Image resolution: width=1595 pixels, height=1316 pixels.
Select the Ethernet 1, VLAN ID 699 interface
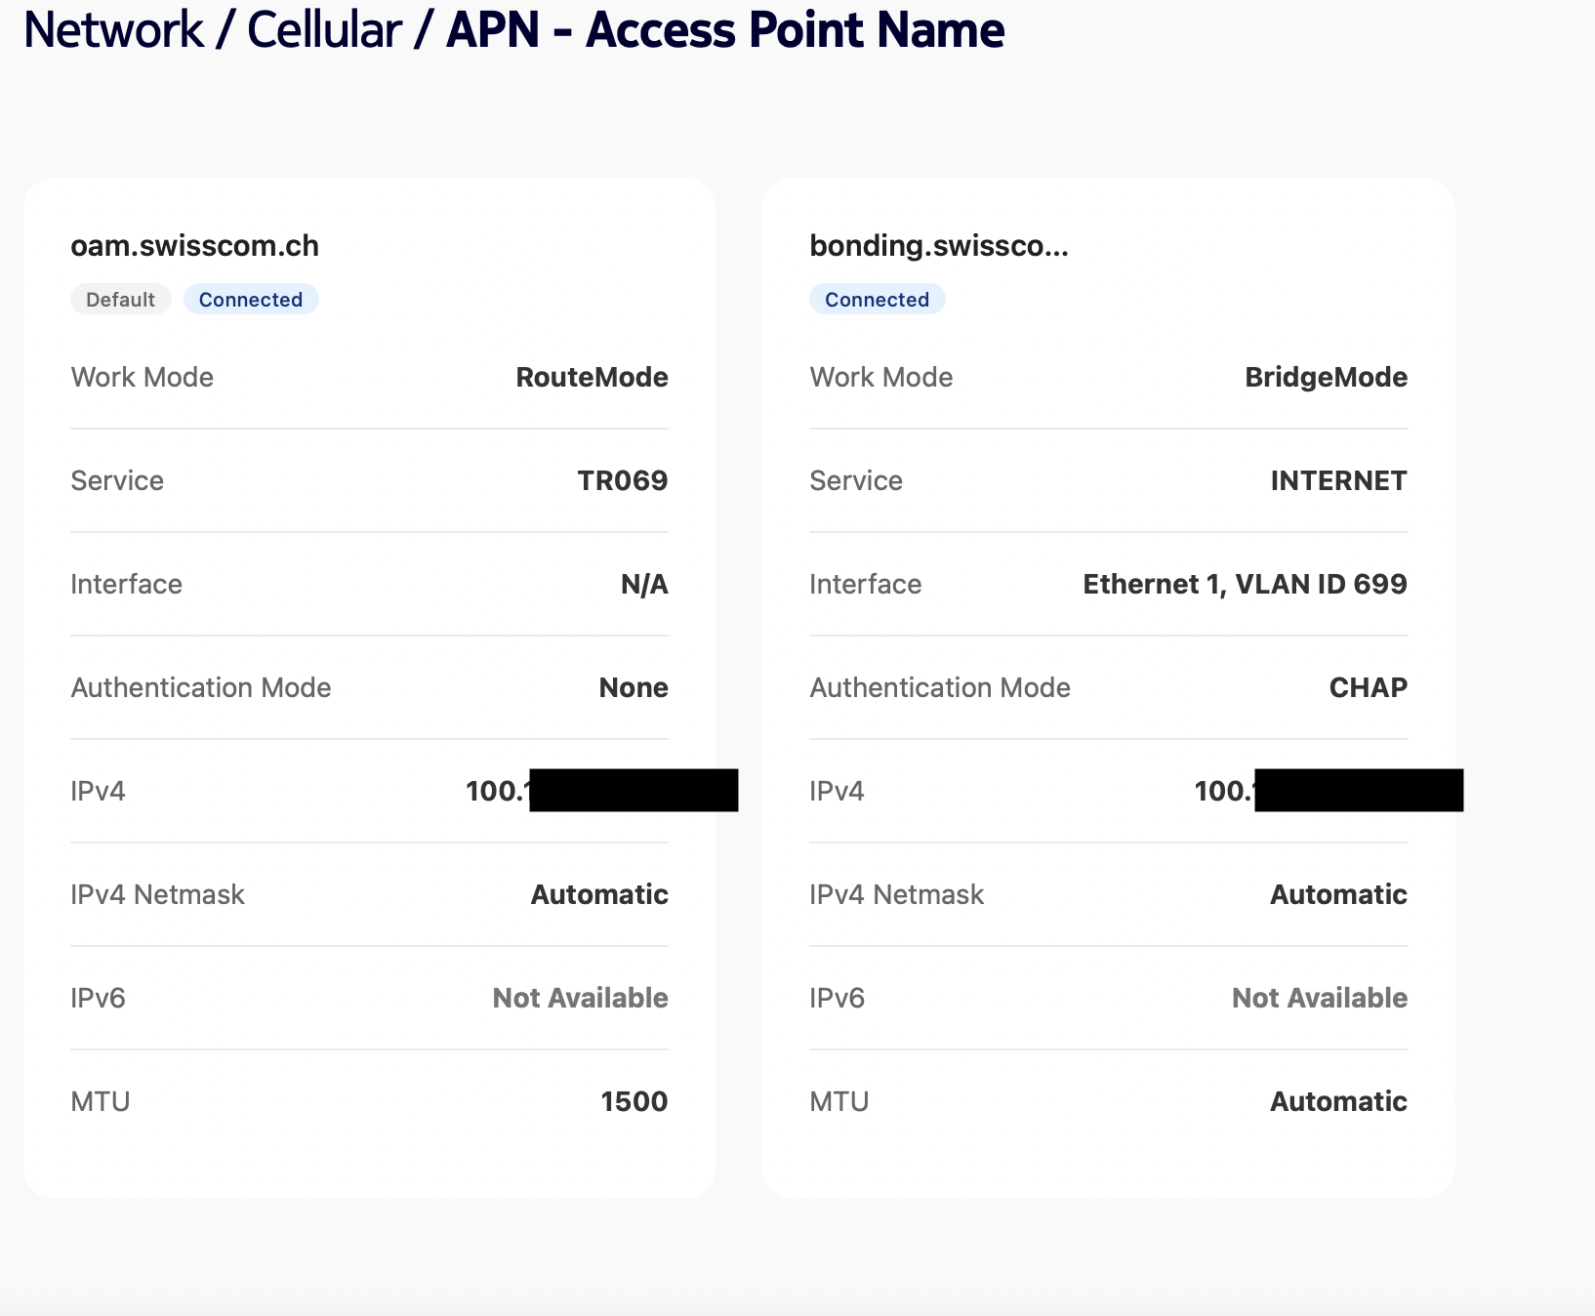coord(1245,585)
